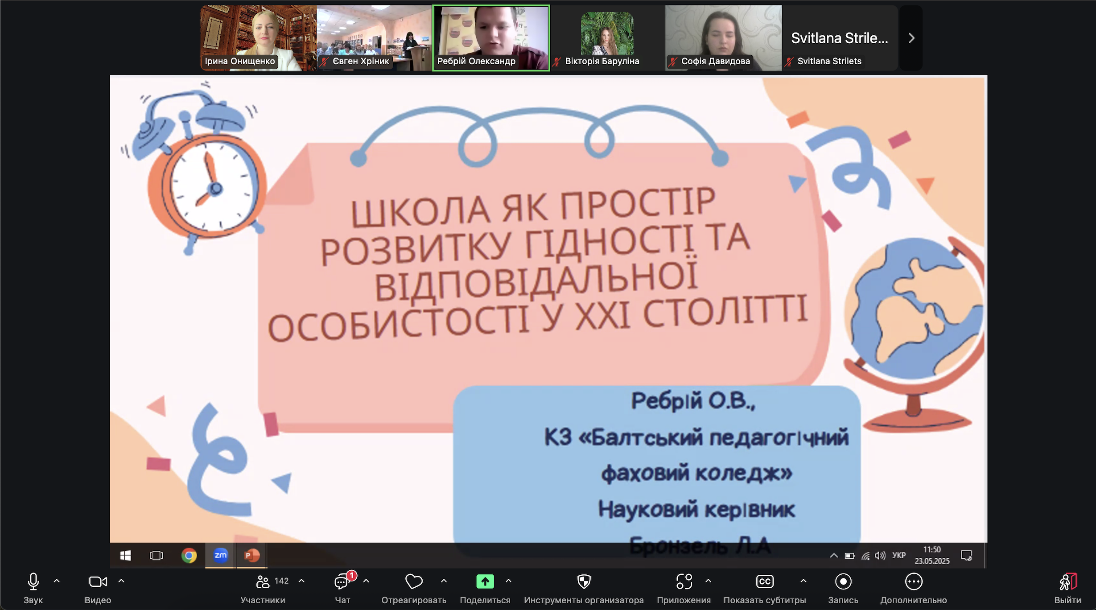Open the Дополнительно more options icon
The width and height of the screenshot is (1096, 610).
[x=913, y=581]
